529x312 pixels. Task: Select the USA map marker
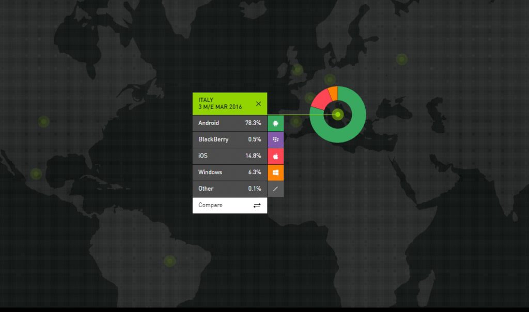tap(43, 121)
